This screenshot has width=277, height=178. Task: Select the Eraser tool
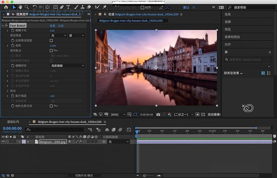[x=89, y=7]
